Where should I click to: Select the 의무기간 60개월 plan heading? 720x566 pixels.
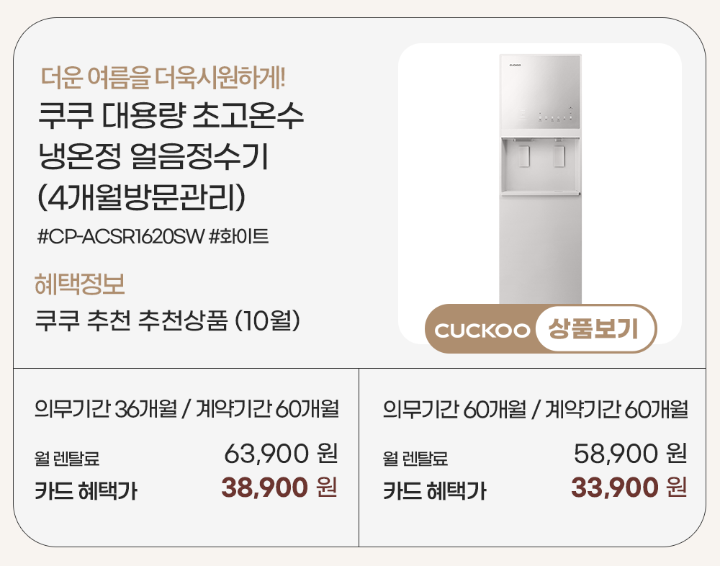point(535,410)
